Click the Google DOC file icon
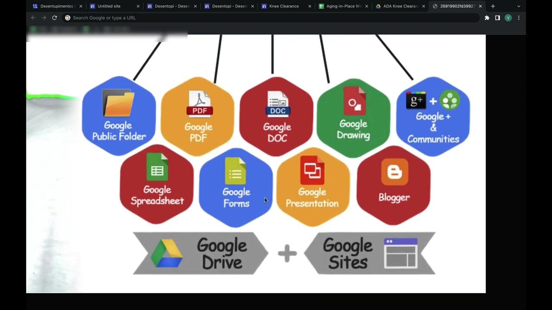 278,104
